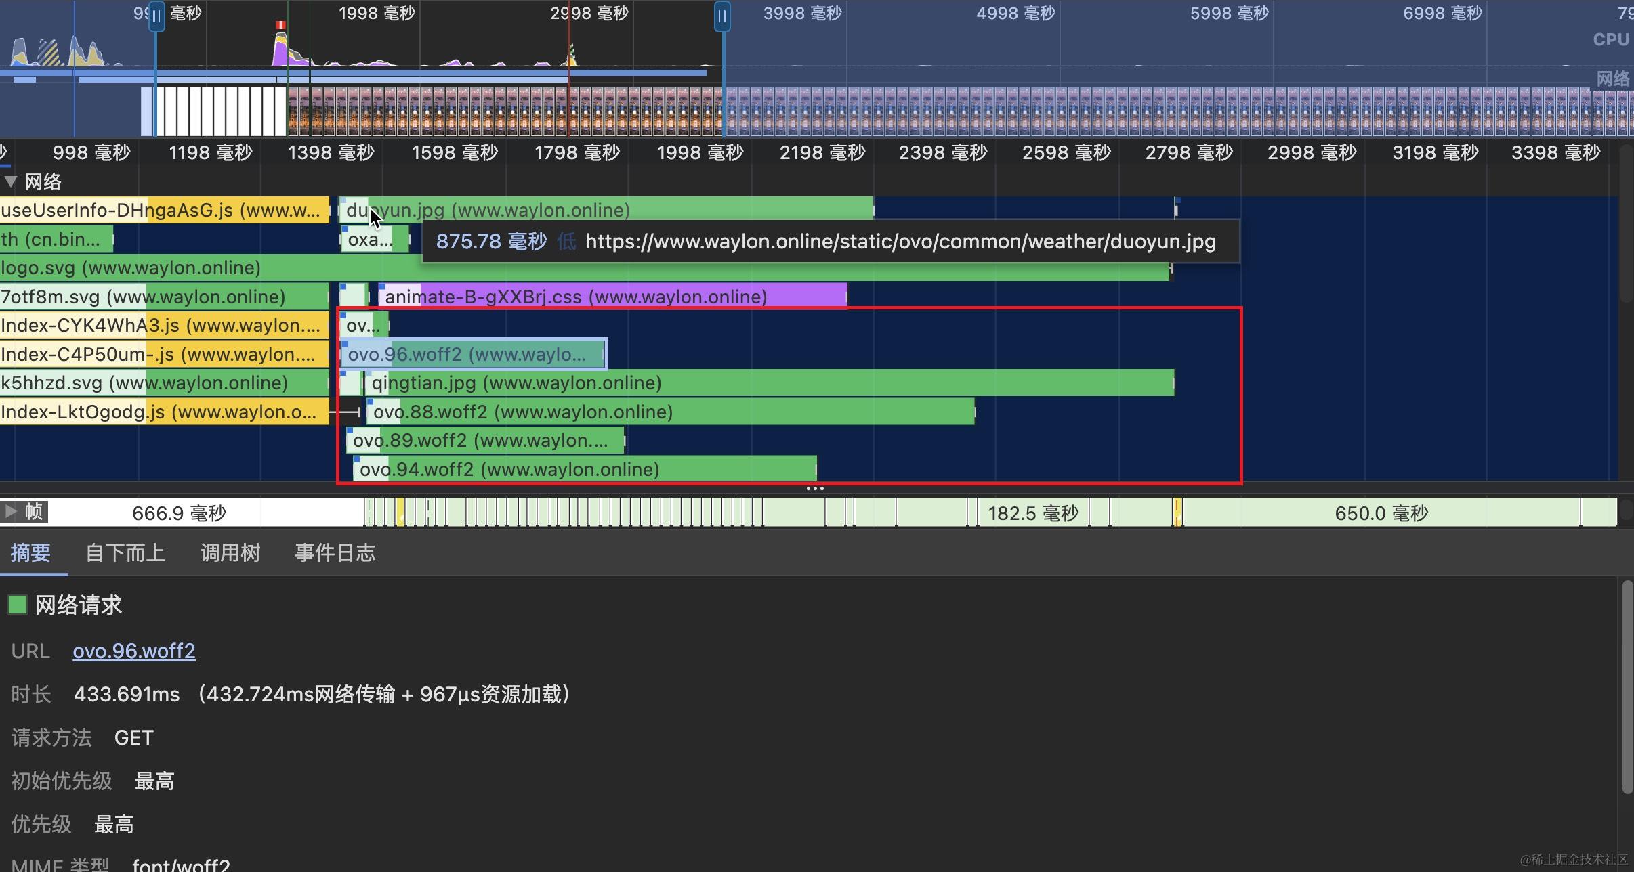
Task: Click the summary panel vertical scrollbar
Action: pyautogui.click(x=1627, y=687)
